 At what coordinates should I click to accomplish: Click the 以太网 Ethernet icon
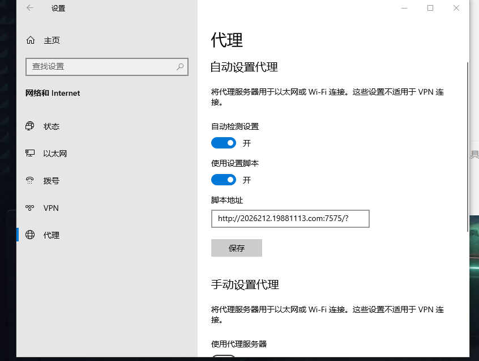coord(30,153)
